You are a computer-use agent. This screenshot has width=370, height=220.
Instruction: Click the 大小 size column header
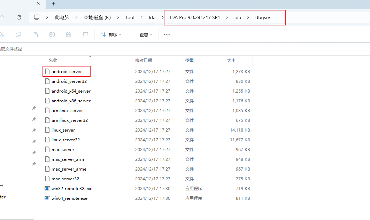tap(231, 61)
